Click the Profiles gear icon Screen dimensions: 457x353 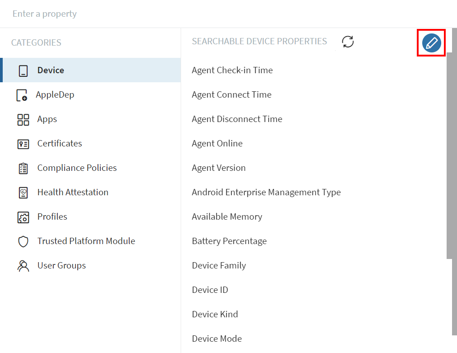[23, 217]
